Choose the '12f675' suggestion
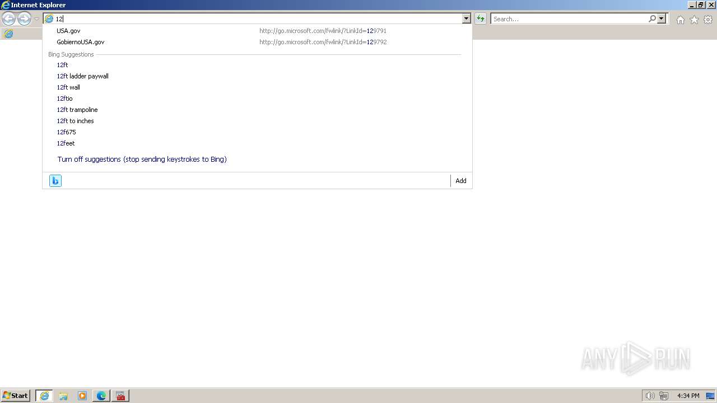717x403 pixels. click(x=258, y=132)
